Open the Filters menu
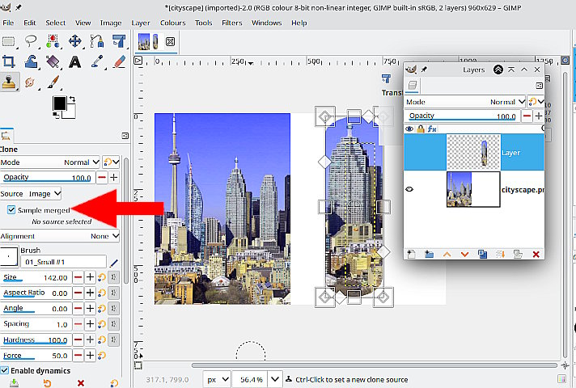Image resolution: width=576 pixels, height=388 pixels. click(231, 23)
